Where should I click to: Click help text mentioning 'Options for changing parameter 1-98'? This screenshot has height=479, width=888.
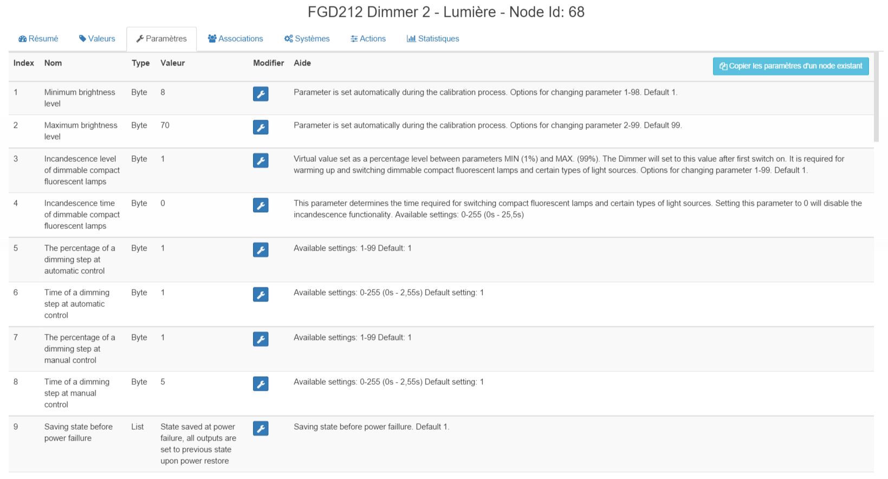(x=485, y=93)
